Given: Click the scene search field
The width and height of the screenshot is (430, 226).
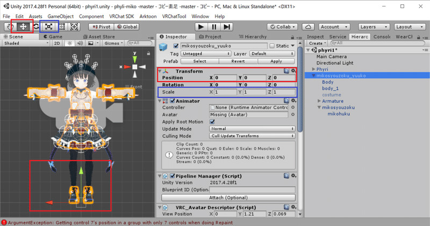Looking at the screenshot, I should click(140, 43).
